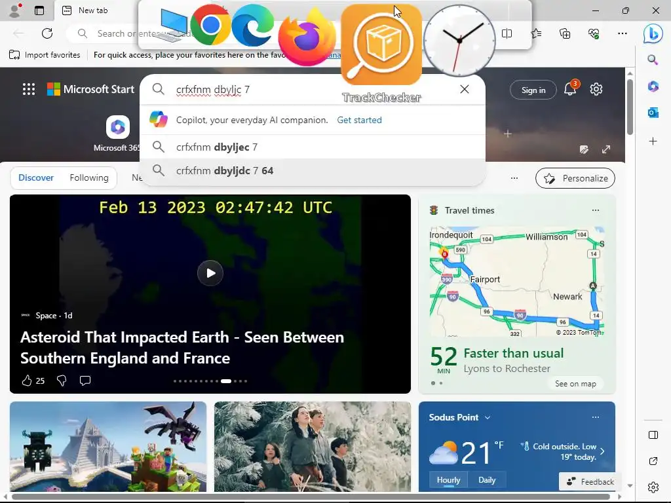Show Hourly weather forecast
Viewport: 671px width, 503px height.
[x=448, y=480]
